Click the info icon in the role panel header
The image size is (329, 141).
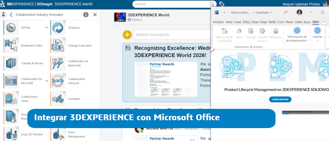[x=86, y=15]
